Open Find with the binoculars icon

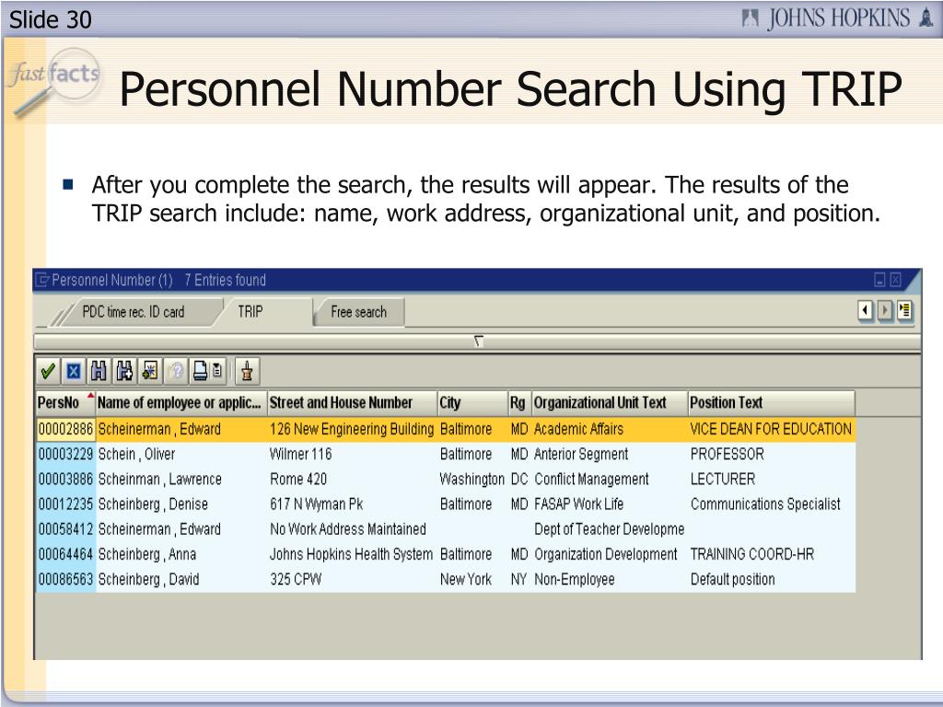pos(99,372)
